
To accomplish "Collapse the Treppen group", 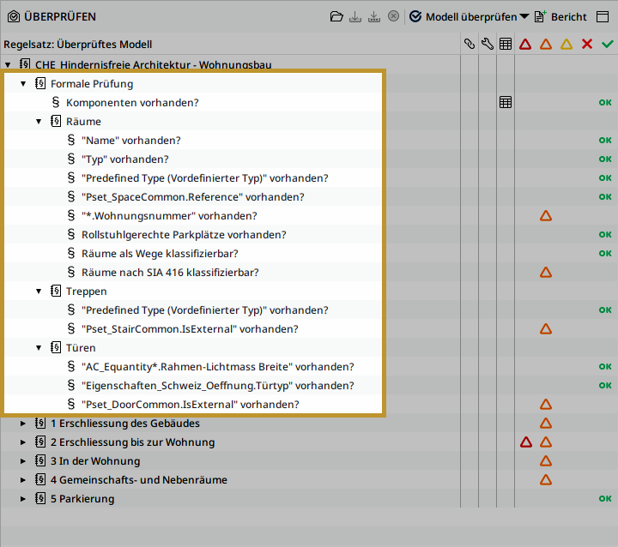I will pos(39,291).
